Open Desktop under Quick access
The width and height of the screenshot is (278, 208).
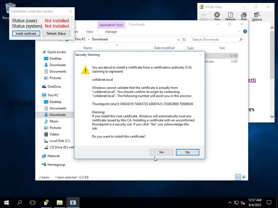coord(53,58)
